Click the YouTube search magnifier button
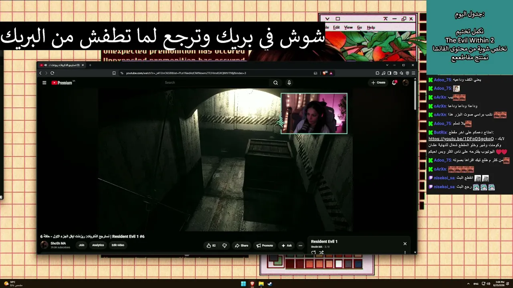 (276, 83)
